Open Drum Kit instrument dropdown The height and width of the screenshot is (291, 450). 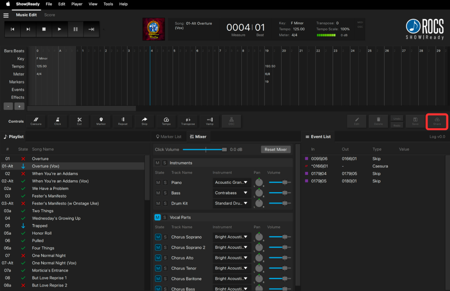point(232,204)
